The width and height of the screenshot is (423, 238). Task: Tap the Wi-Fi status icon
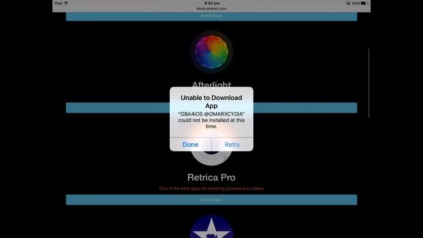[x=66, y=3]
